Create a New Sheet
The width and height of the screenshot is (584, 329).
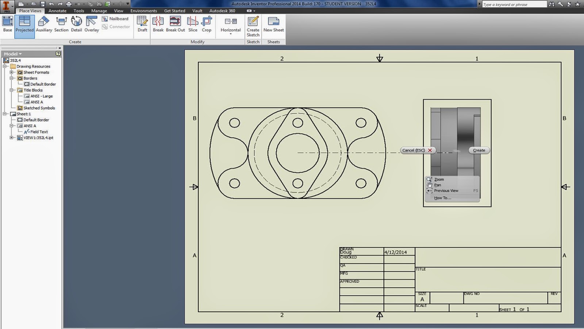(x=273, y=25)
